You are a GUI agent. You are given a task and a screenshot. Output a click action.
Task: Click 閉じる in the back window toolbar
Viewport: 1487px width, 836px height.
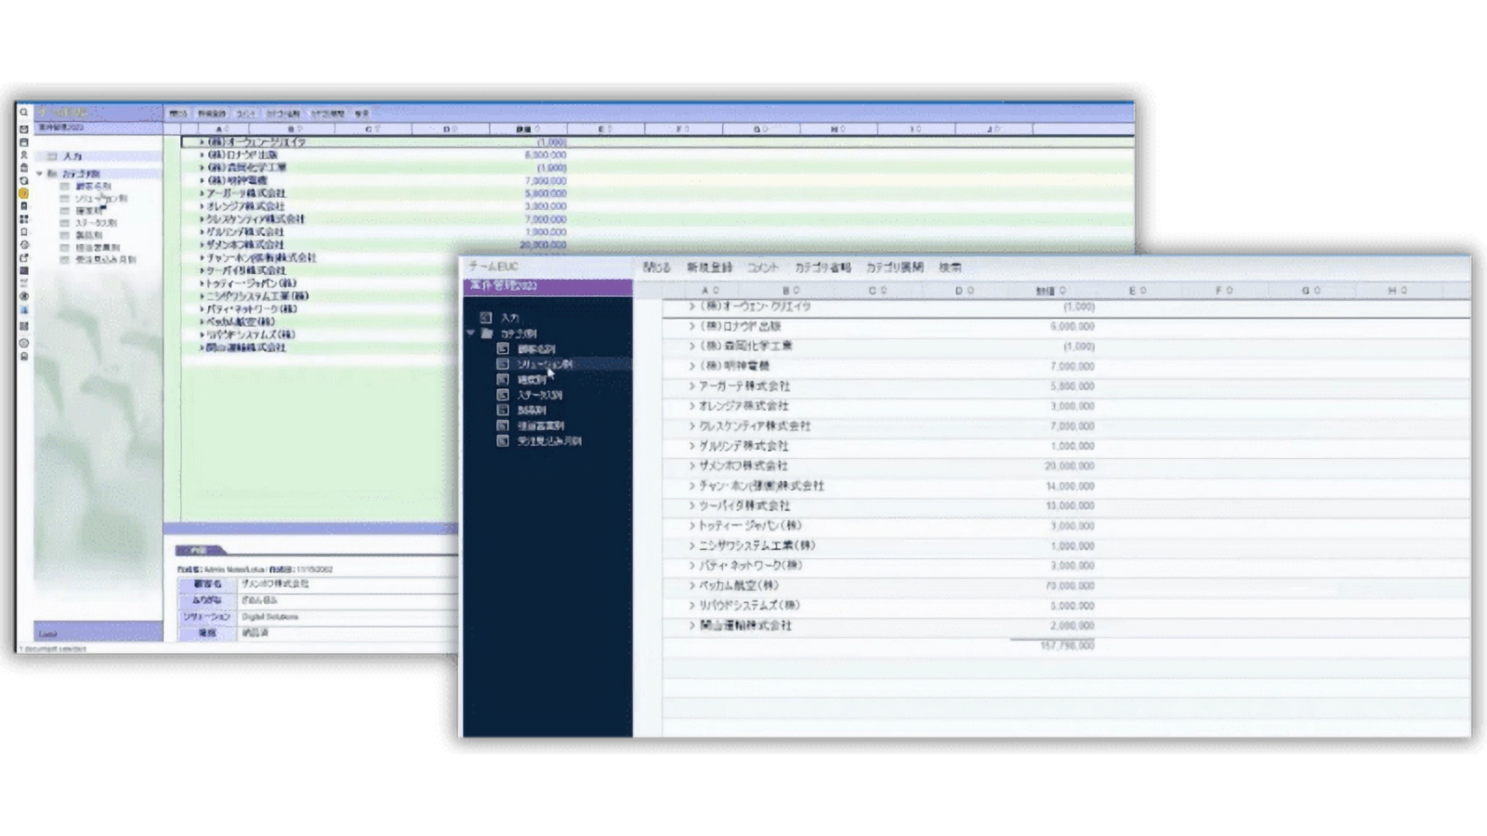coord(178,113)
